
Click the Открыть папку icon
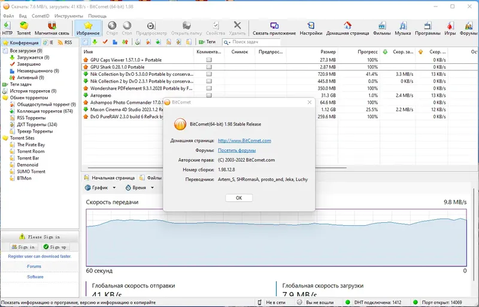click(x=186, y=28)
